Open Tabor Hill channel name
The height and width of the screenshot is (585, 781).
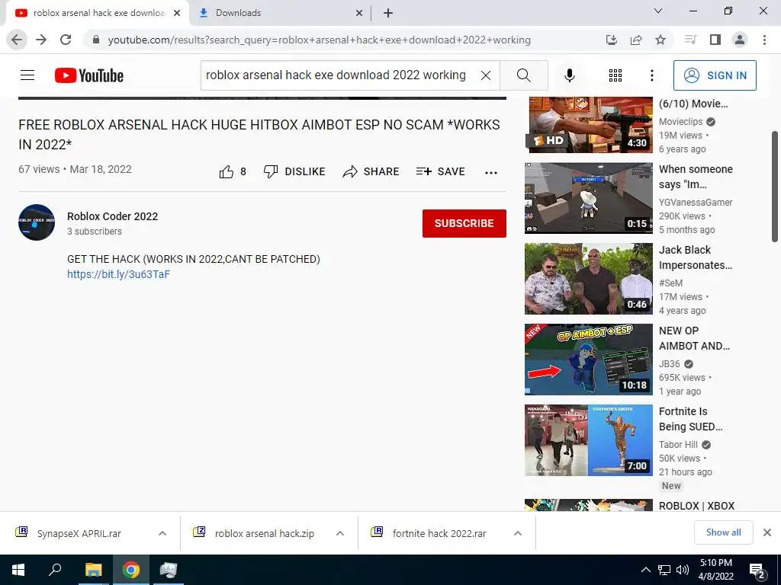click(678, 445)
